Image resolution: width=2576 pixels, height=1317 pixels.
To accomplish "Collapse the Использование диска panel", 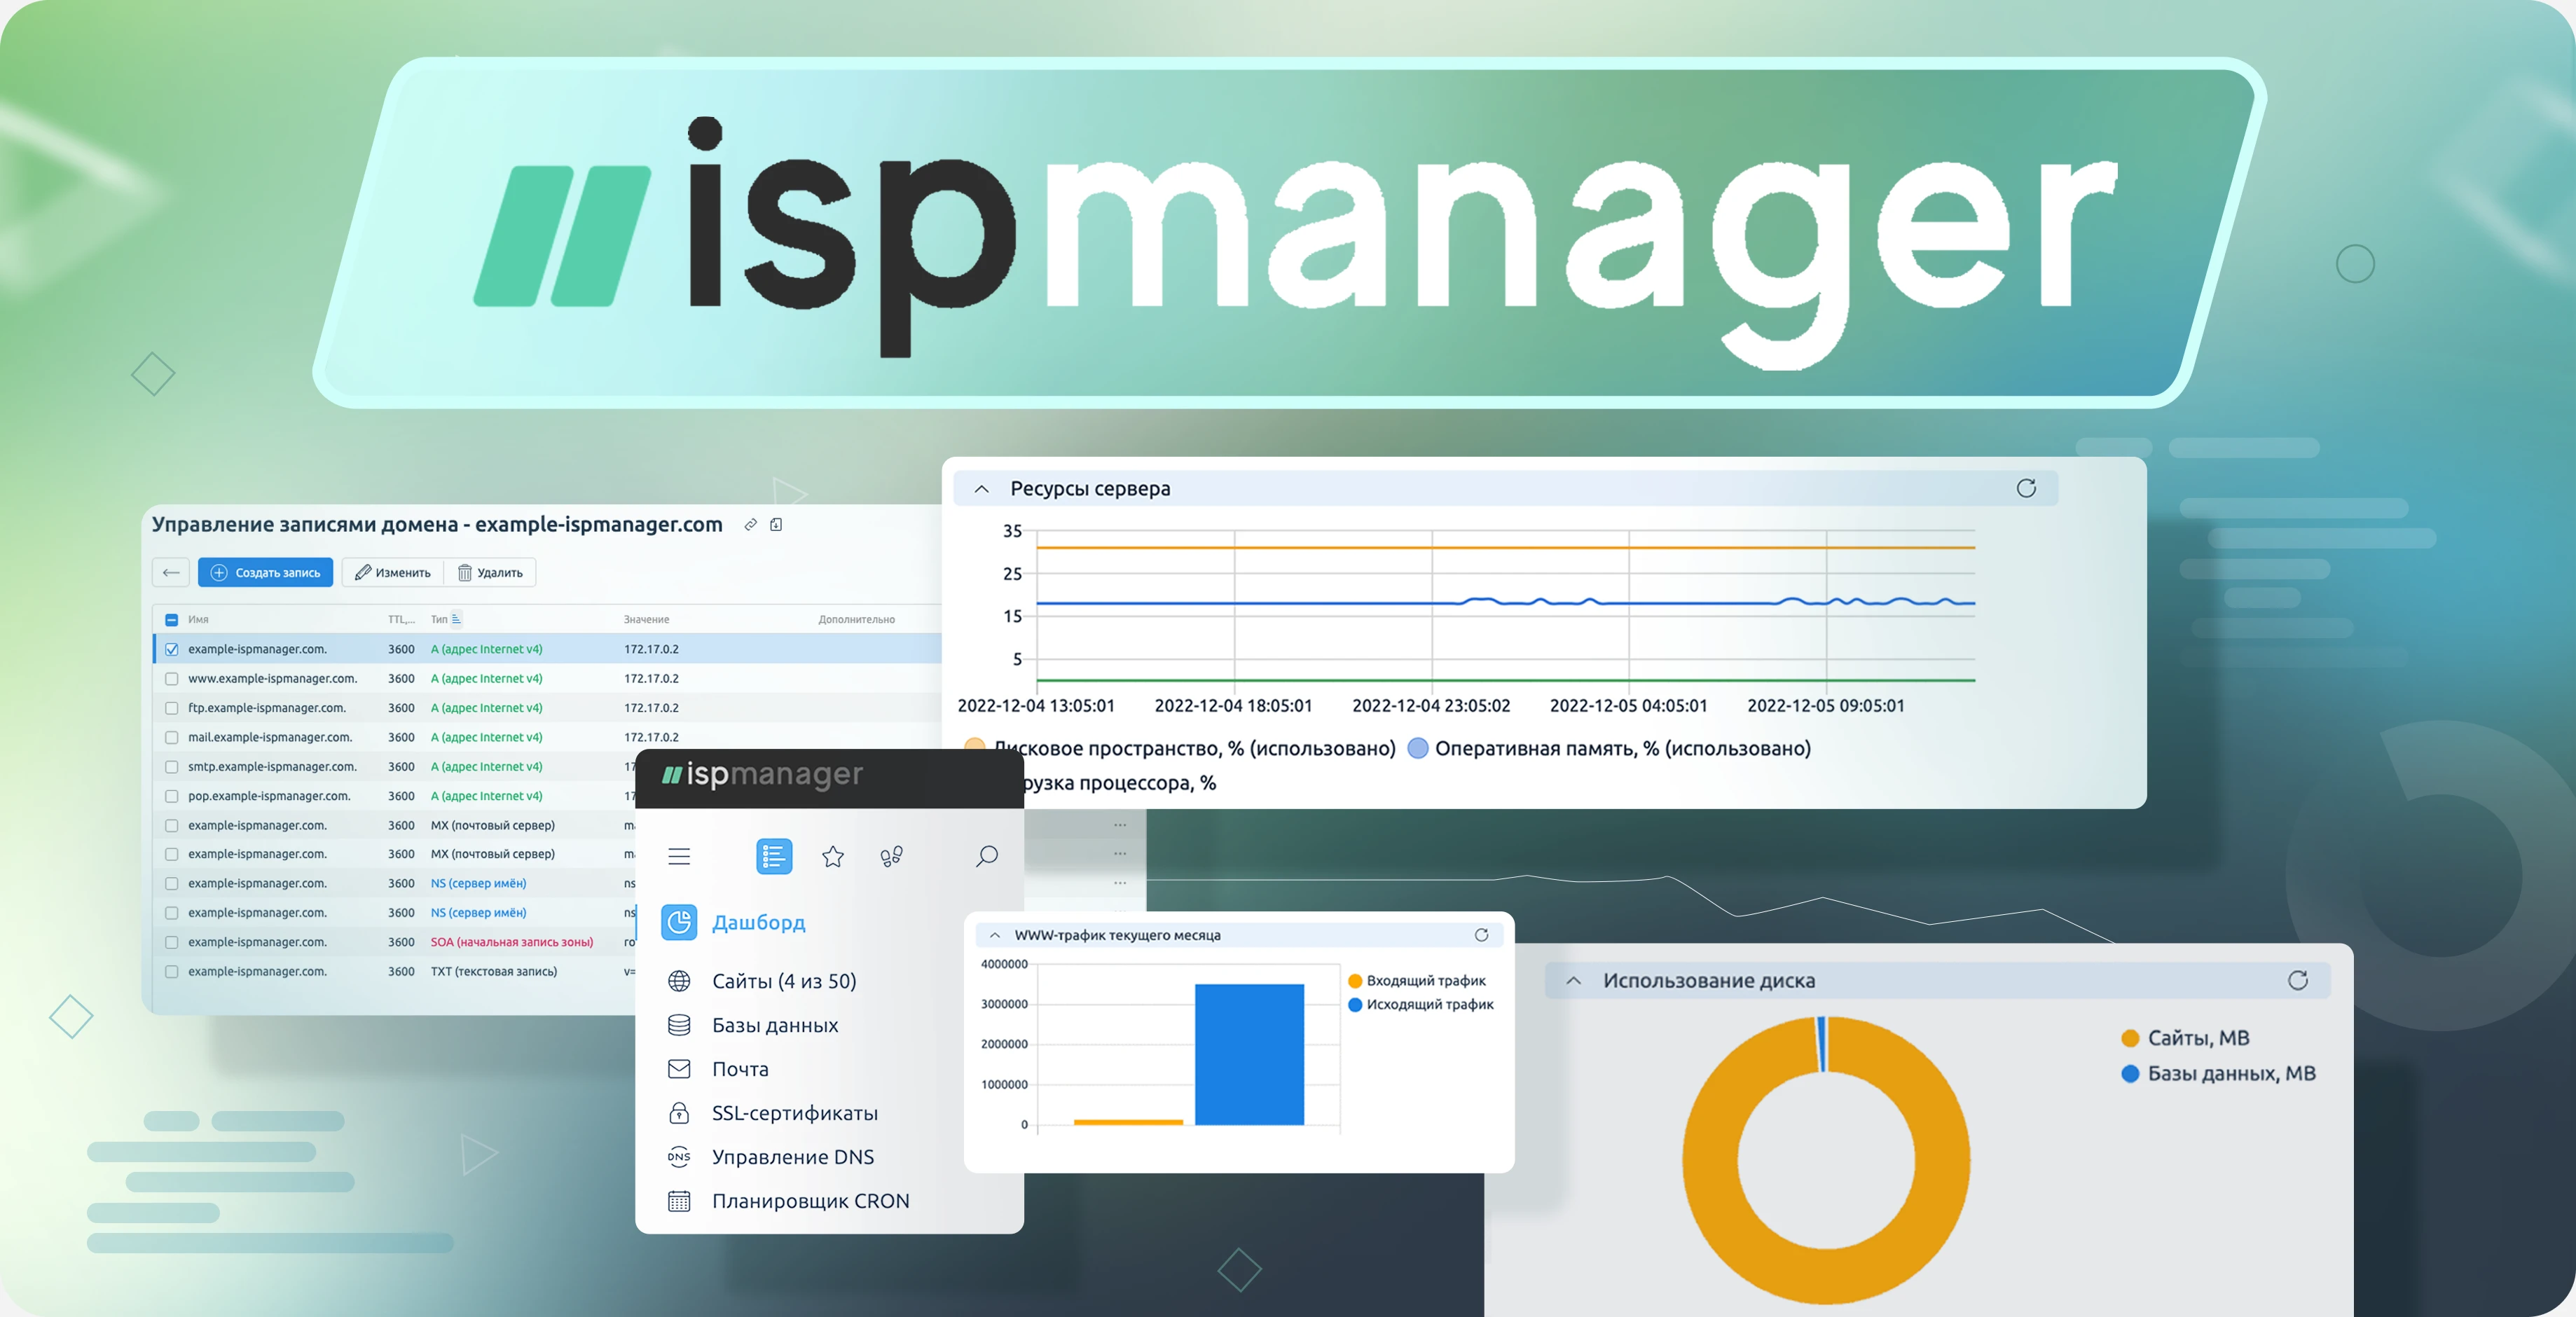I will [1574, 981].
